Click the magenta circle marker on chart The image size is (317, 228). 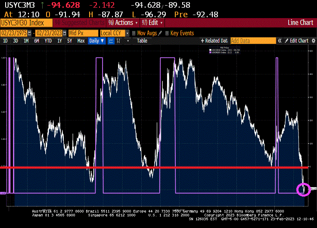[x=304, y=189]
